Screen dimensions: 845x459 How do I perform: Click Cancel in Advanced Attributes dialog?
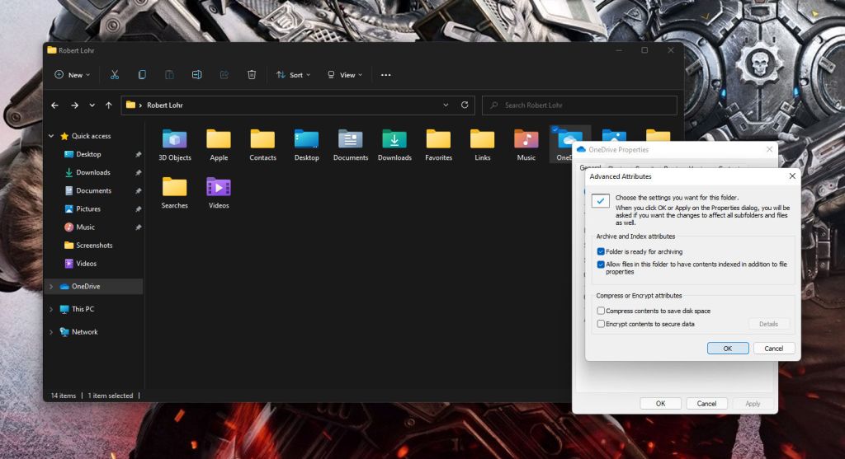(773, 349)
